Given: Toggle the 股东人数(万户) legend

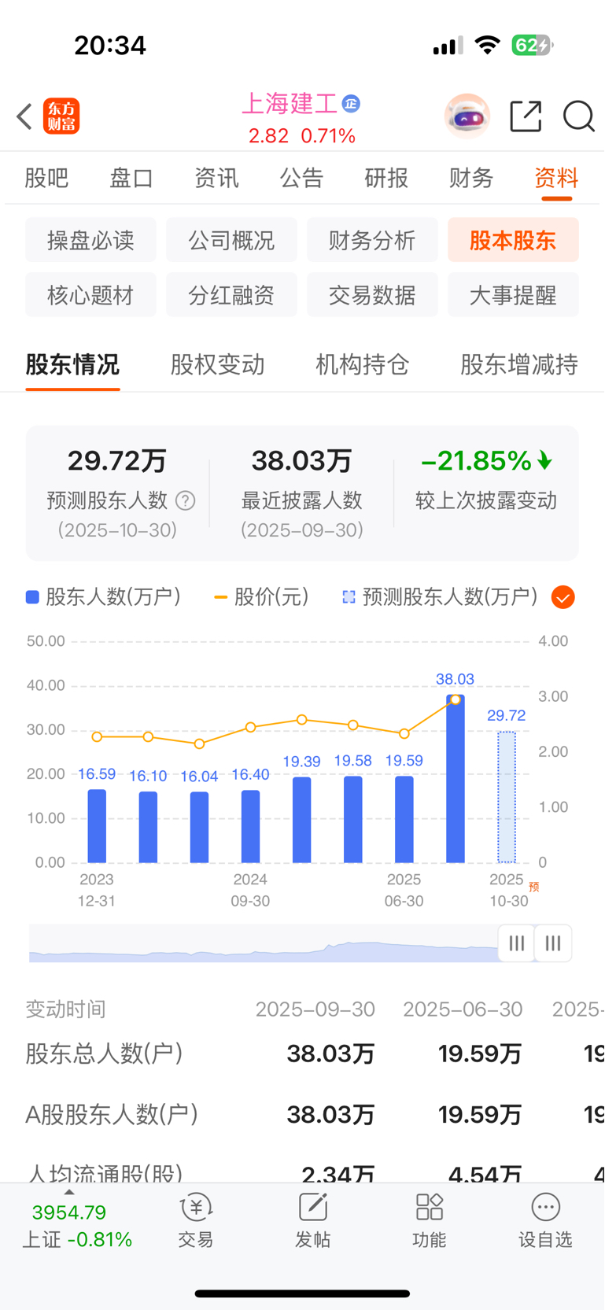Looking at the screenshot, I should click(x=103, y=597).
